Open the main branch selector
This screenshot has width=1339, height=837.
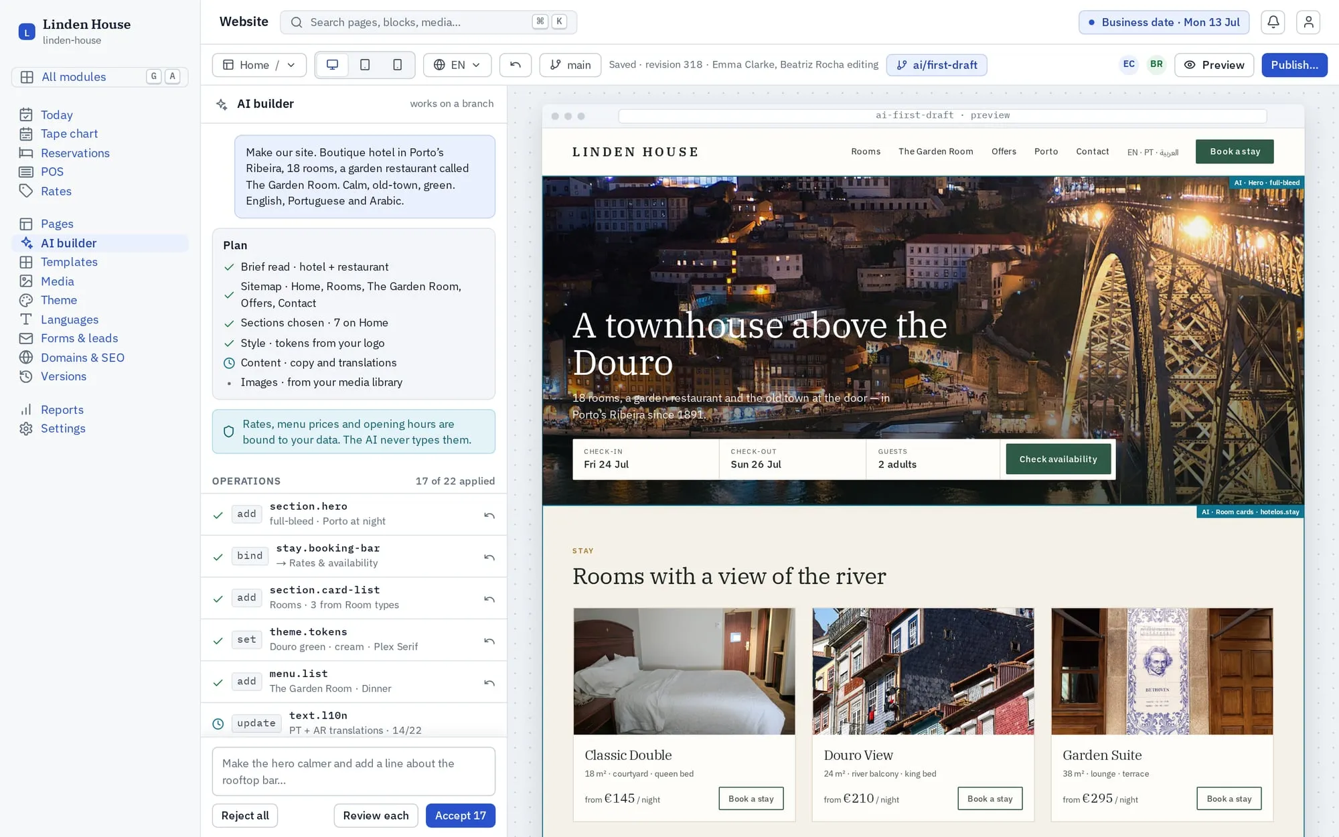(570, 65)
